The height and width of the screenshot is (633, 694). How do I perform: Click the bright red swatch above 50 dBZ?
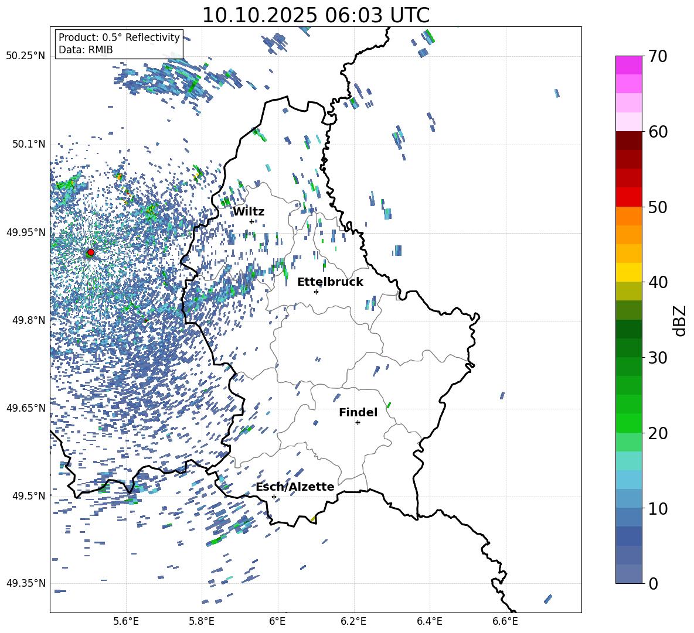click(x=628, y=197)
